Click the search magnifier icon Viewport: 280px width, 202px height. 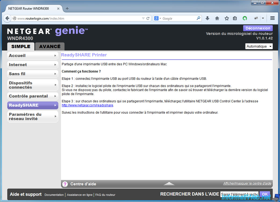pyautogui.click(x=198, y=18)
